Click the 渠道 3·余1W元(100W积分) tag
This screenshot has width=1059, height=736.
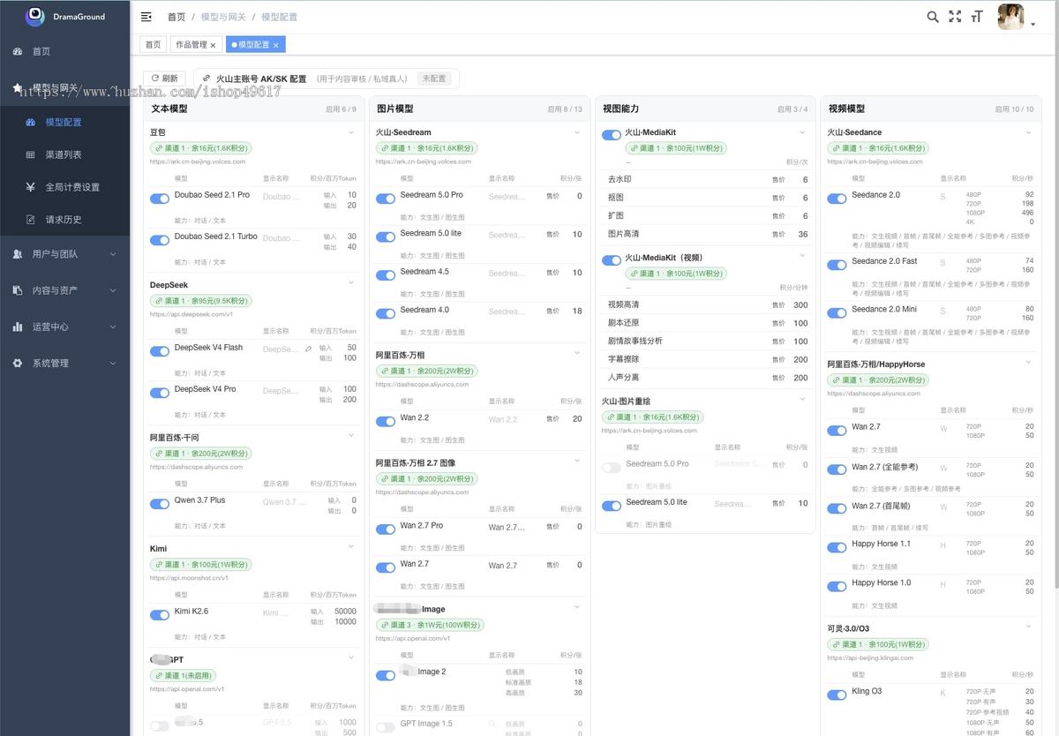tap(430, 626)
